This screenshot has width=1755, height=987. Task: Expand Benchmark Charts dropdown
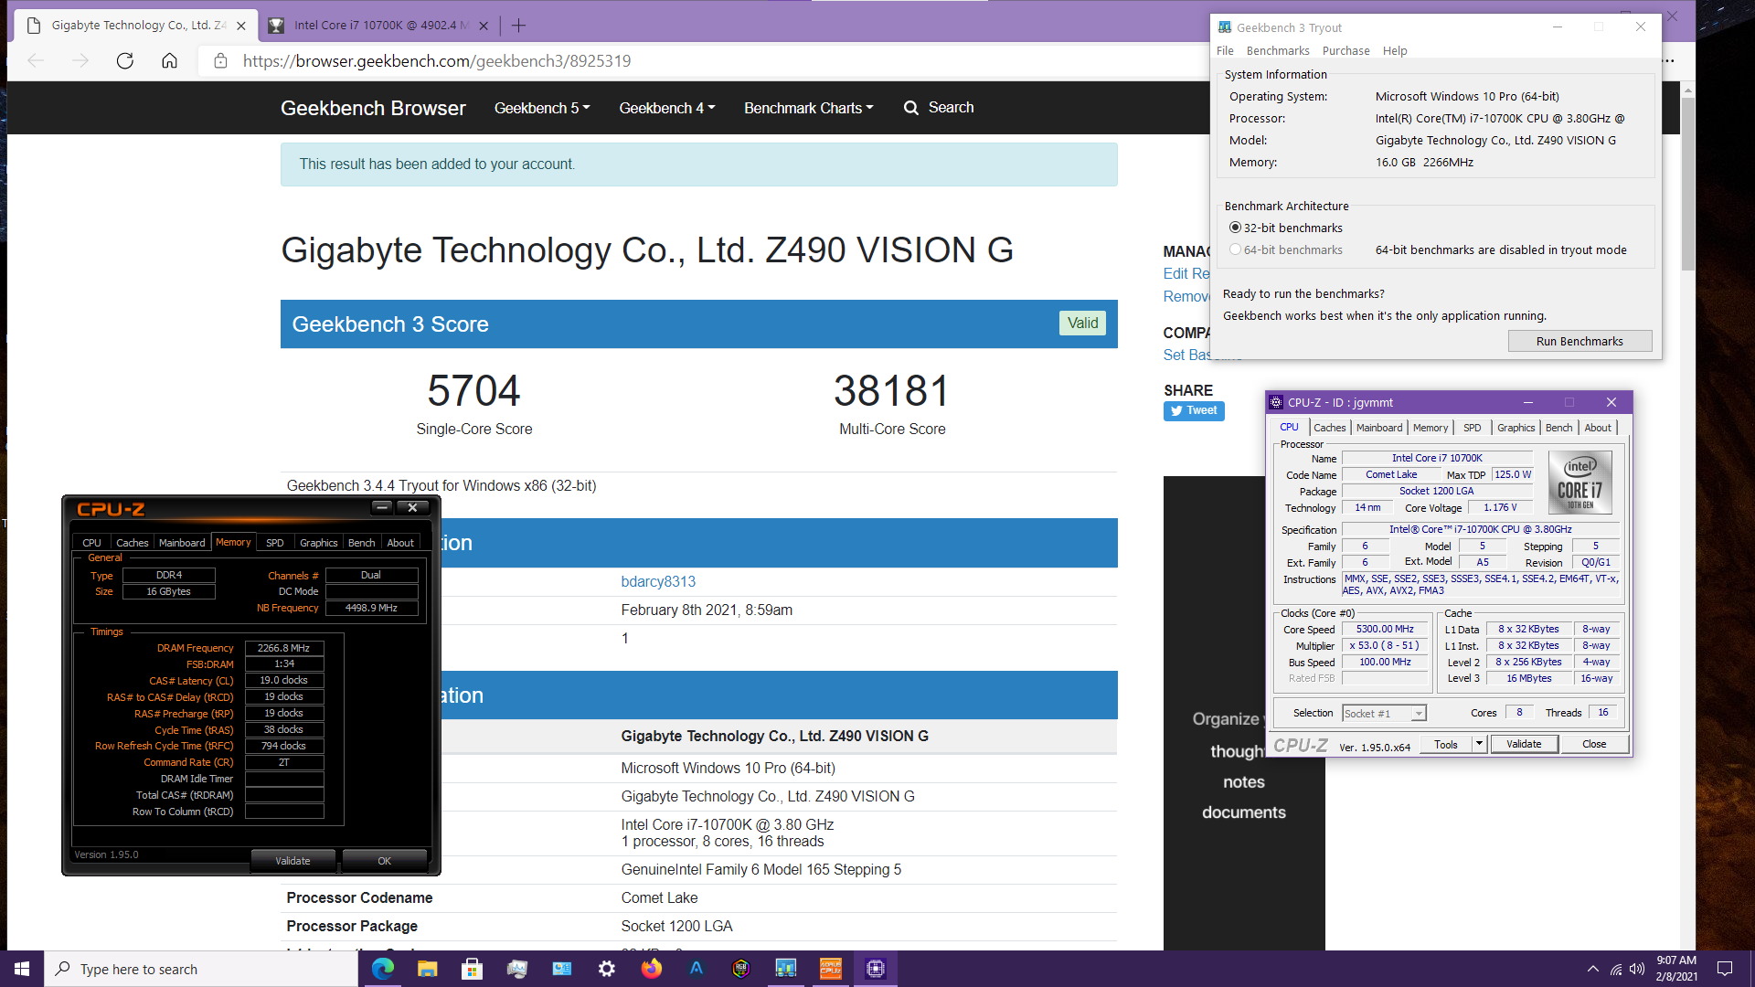click(809, 108)
